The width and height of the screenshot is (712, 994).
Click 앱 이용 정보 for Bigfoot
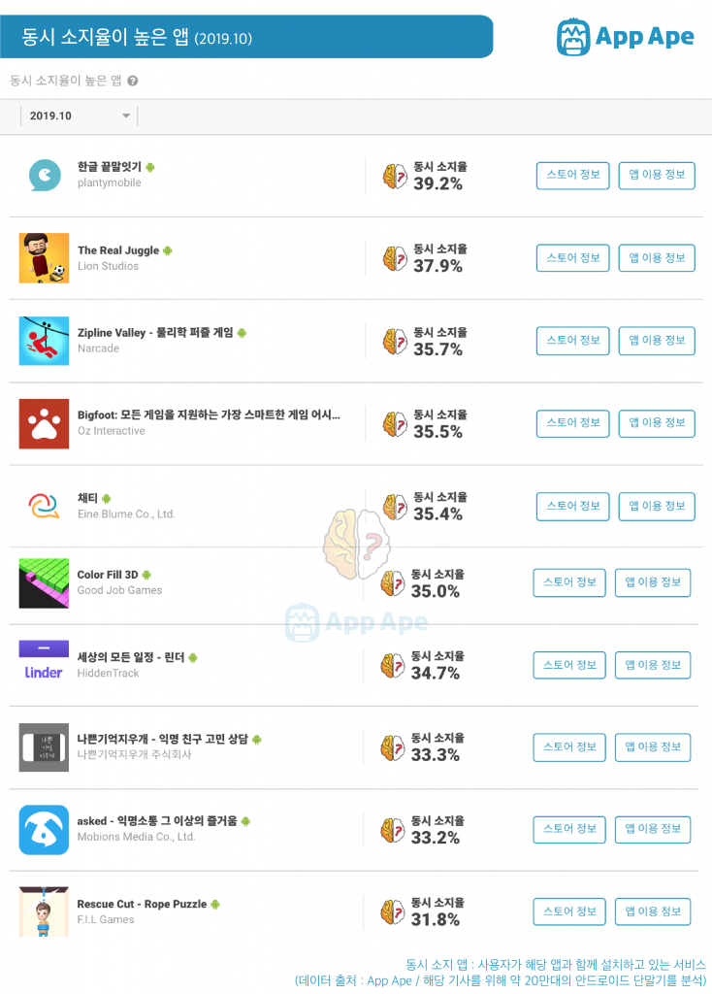click(x=657, y=423)
